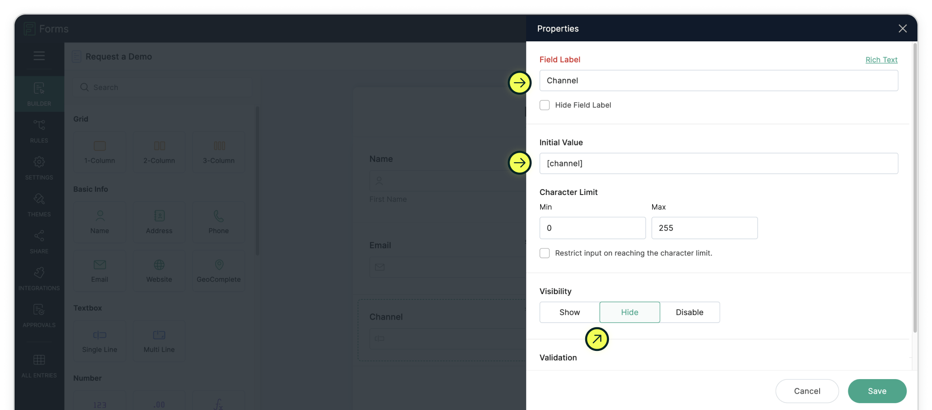
Task: Open the All Entries section
Action: pyautogui.click(x=39, y=365)
